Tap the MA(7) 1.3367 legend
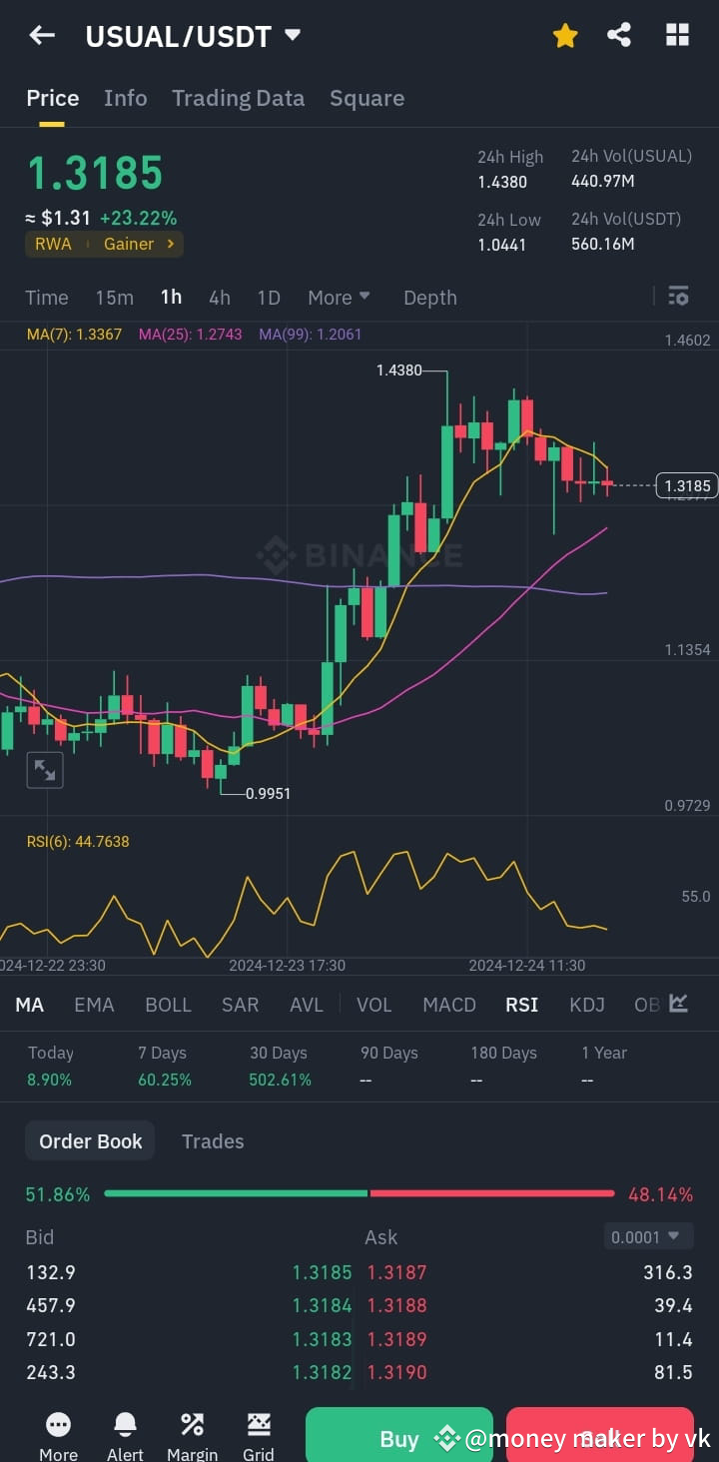 point(74,335)
